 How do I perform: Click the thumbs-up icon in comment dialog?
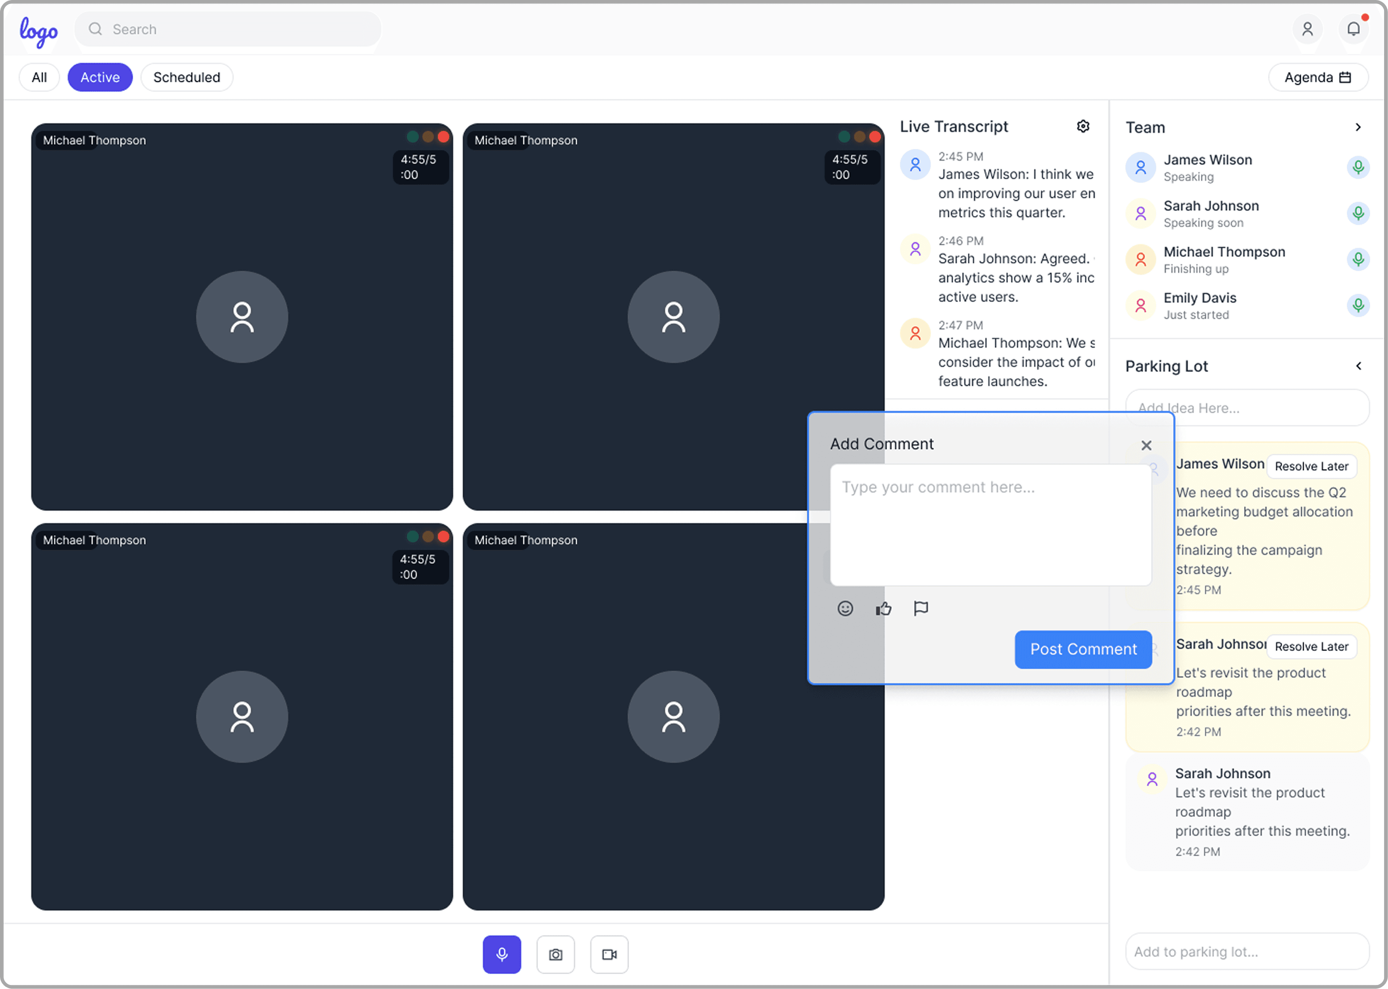click(x=883, y=608)
